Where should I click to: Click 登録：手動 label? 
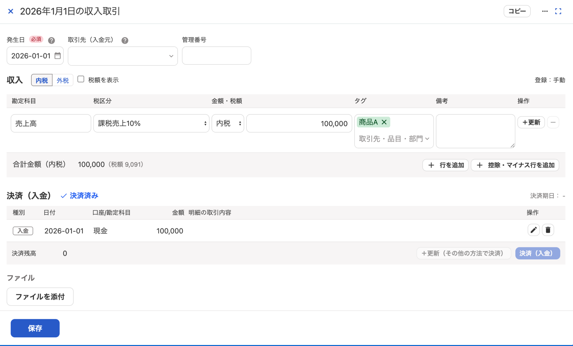coord(550,80)
